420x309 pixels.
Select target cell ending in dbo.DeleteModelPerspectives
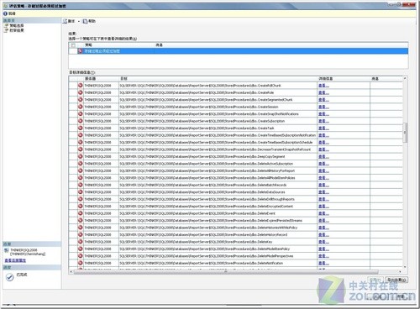pos(218,256)
